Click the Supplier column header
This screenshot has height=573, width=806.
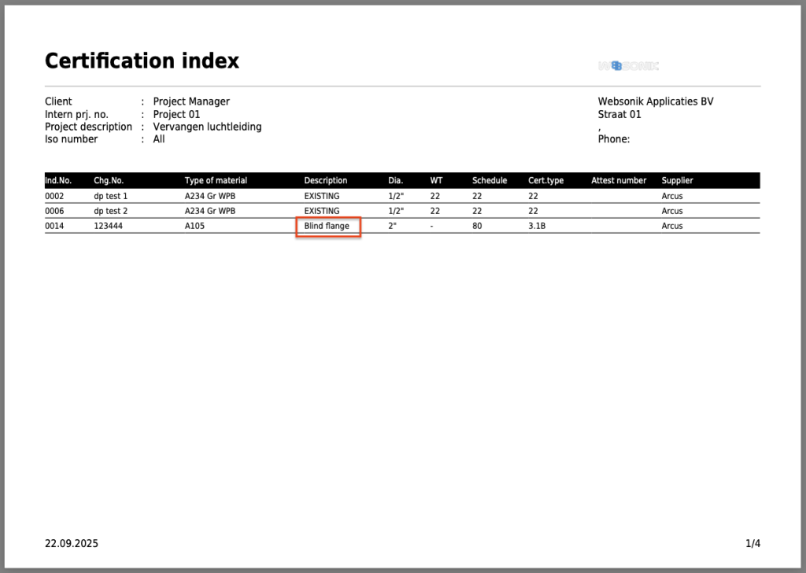677,181
